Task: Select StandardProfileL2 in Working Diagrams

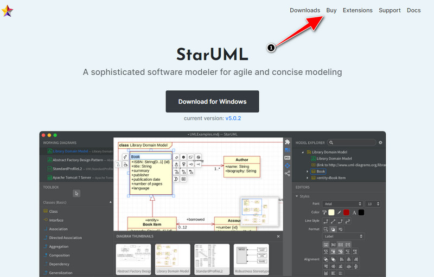Action: coord(76,169)
